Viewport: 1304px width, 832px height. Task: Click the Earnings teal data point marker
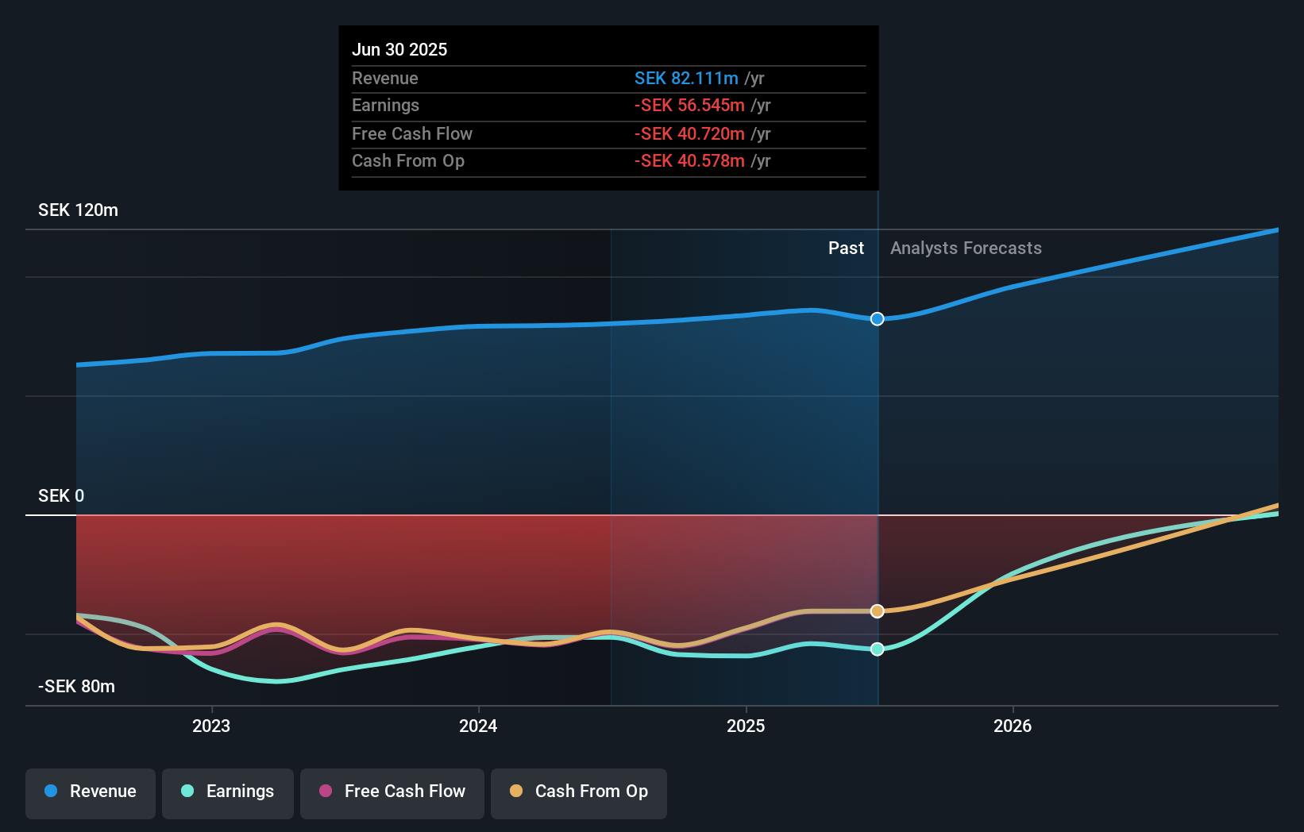[x=877, y=649]
